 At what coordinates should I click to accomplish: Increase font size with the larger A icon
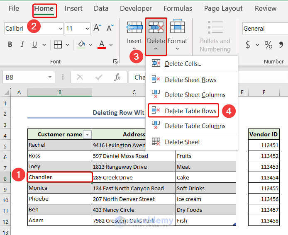click(x=98, y=28)
